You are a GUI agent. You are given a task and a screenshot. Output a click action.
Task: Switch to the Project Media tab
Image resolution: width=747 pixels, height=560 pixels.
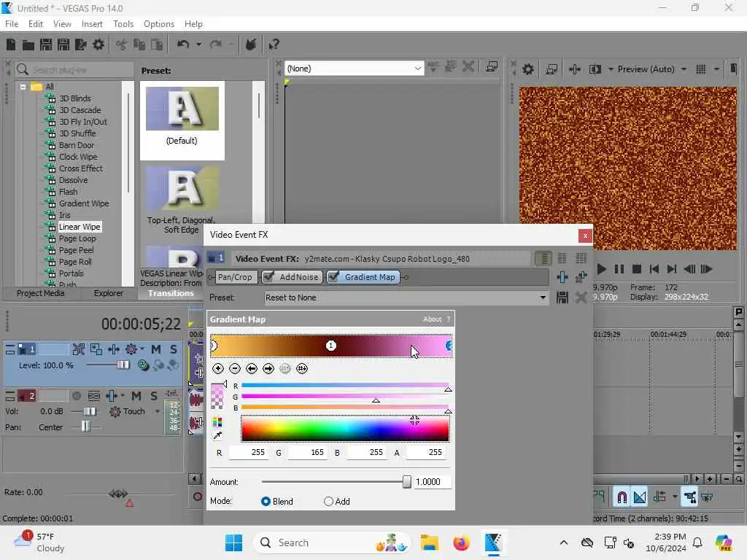pos(41,293)
